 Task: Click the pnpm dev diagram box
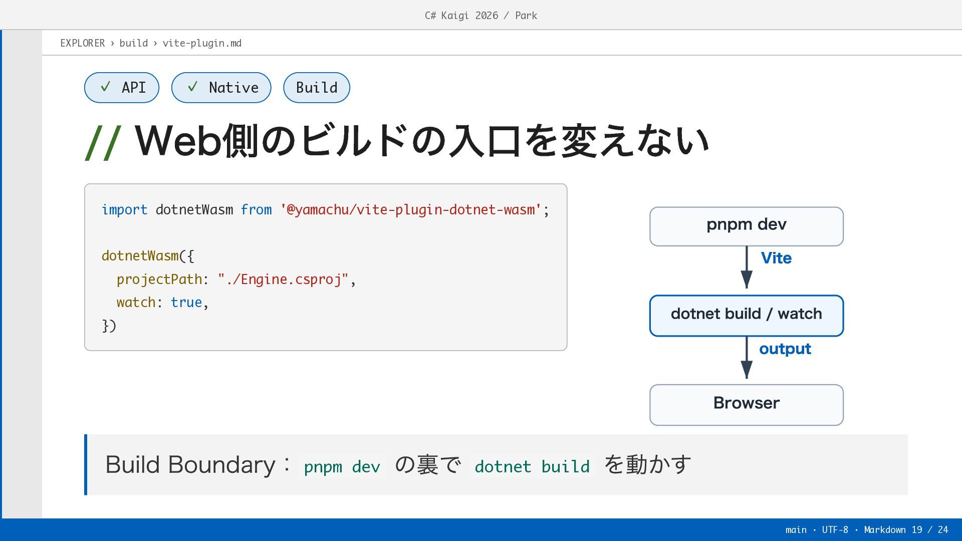pos(747,226)
